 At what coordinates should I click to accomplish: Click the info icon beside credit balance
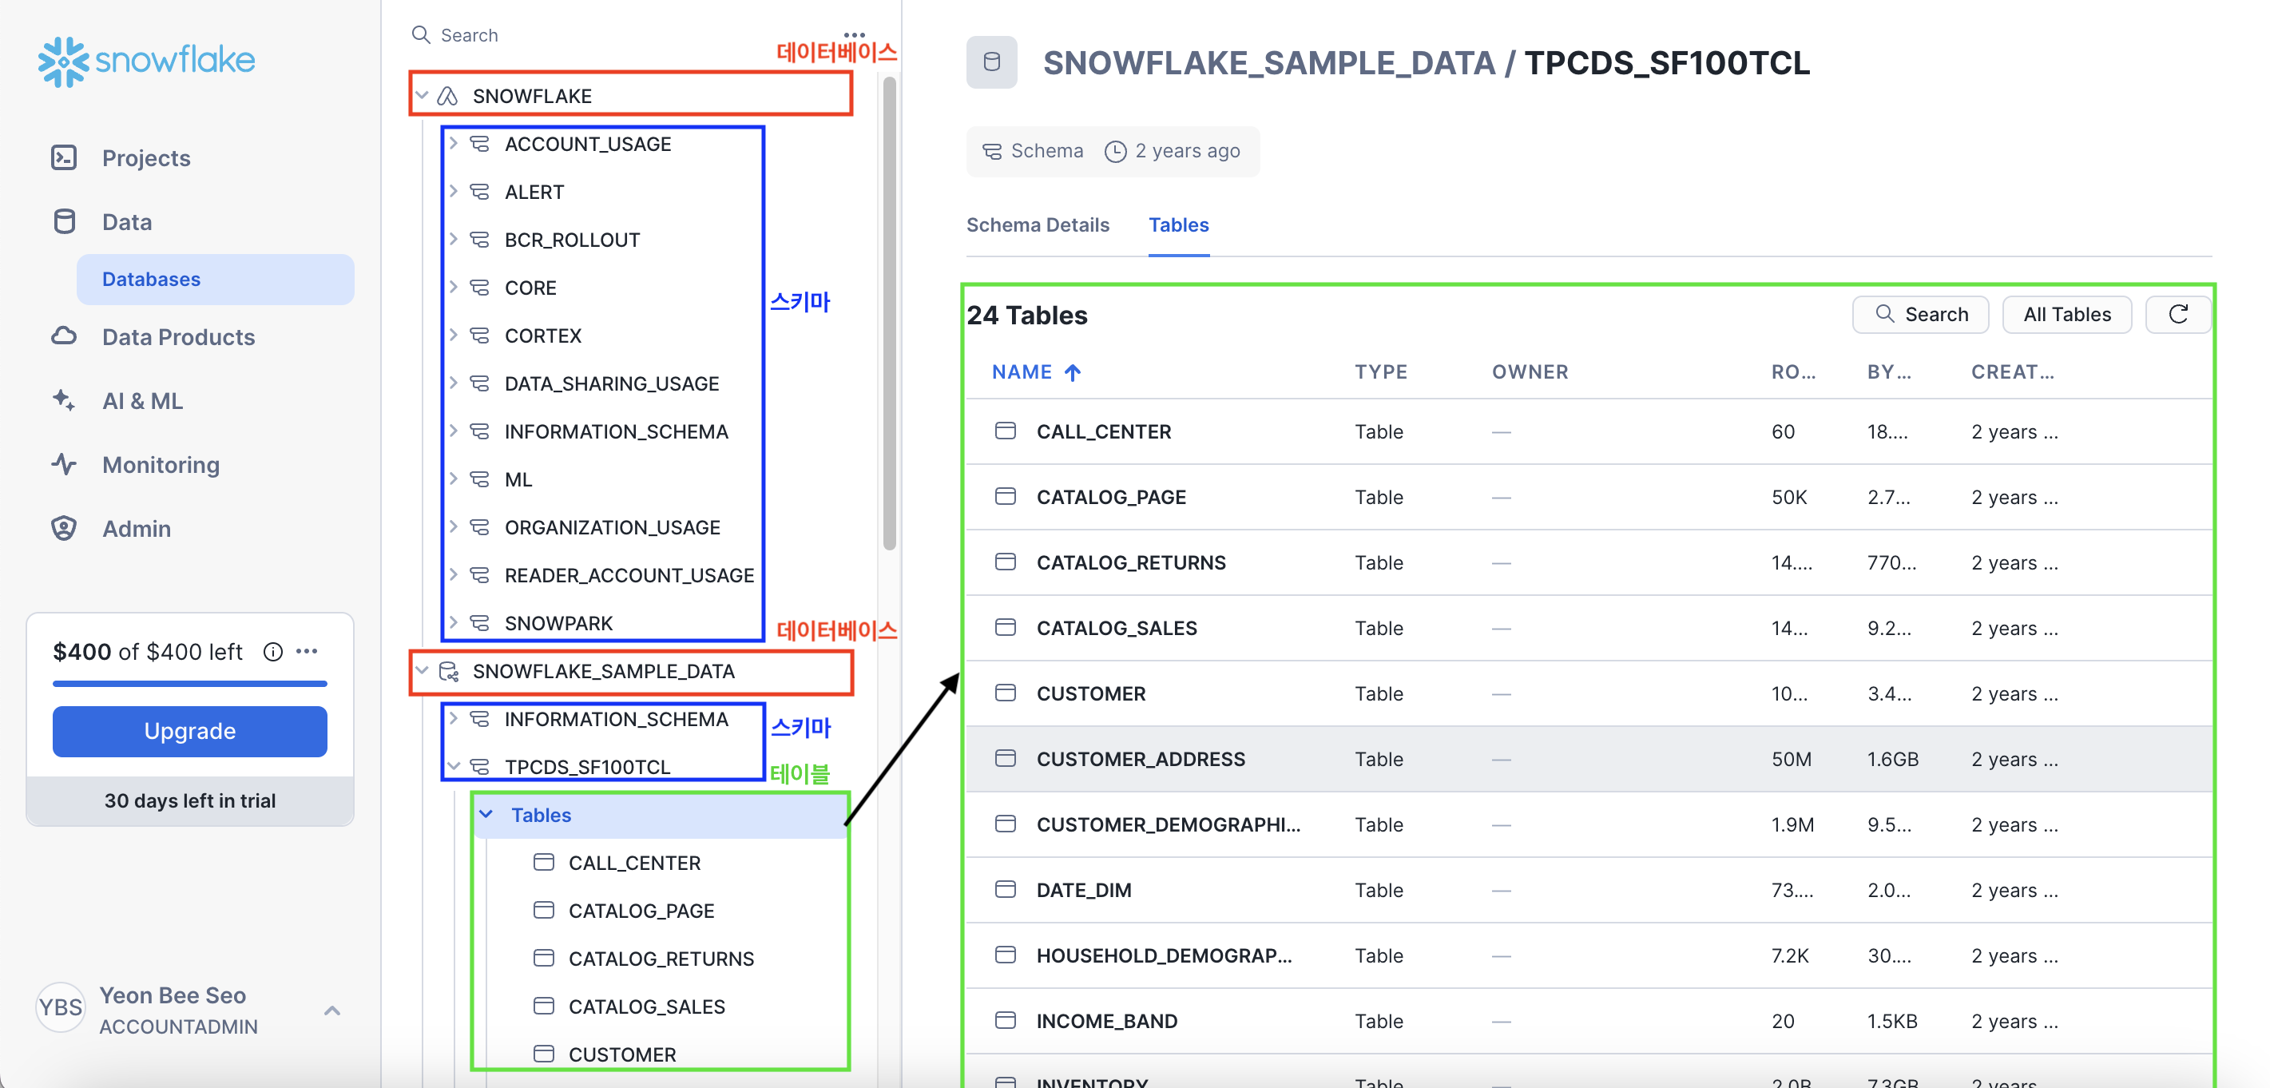tap(273, 652)
